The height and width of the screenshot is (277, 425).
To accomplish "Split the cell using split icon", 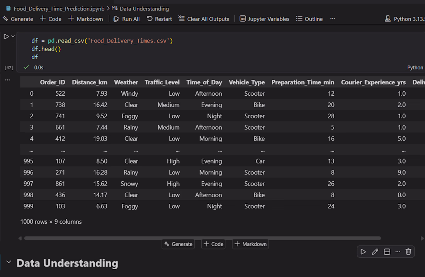I will 387,252.
